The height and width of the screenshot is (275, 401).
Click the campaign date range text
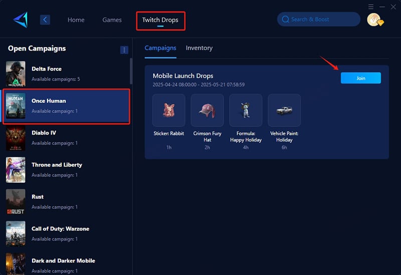198,84
